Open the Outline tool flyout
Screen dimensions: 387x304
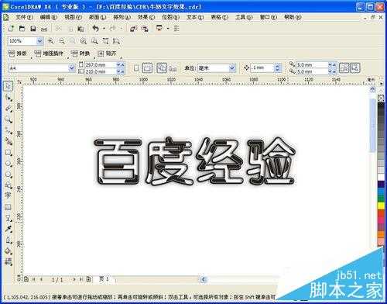click(x=9, y=240)
